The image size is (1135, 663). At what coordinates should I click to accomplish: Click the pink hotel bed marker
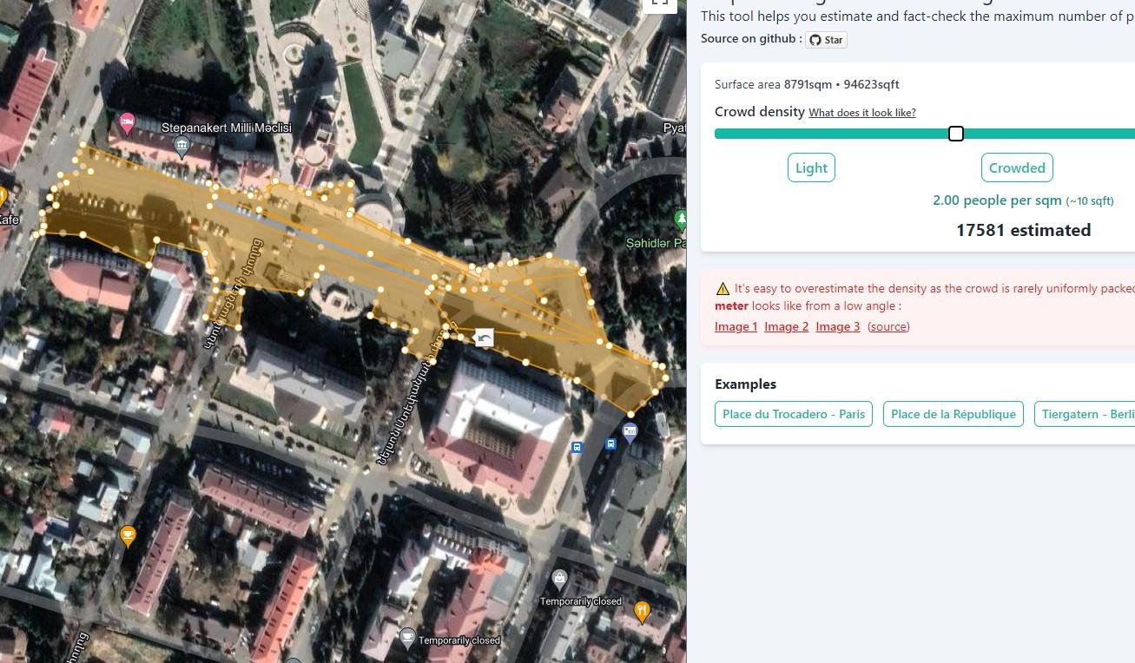pos(127,121)
